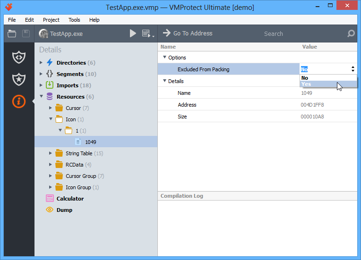Click the open project folder icon
Image resolution: width=361 pixels, height=260 pixels.
click(x=12, y=34)
